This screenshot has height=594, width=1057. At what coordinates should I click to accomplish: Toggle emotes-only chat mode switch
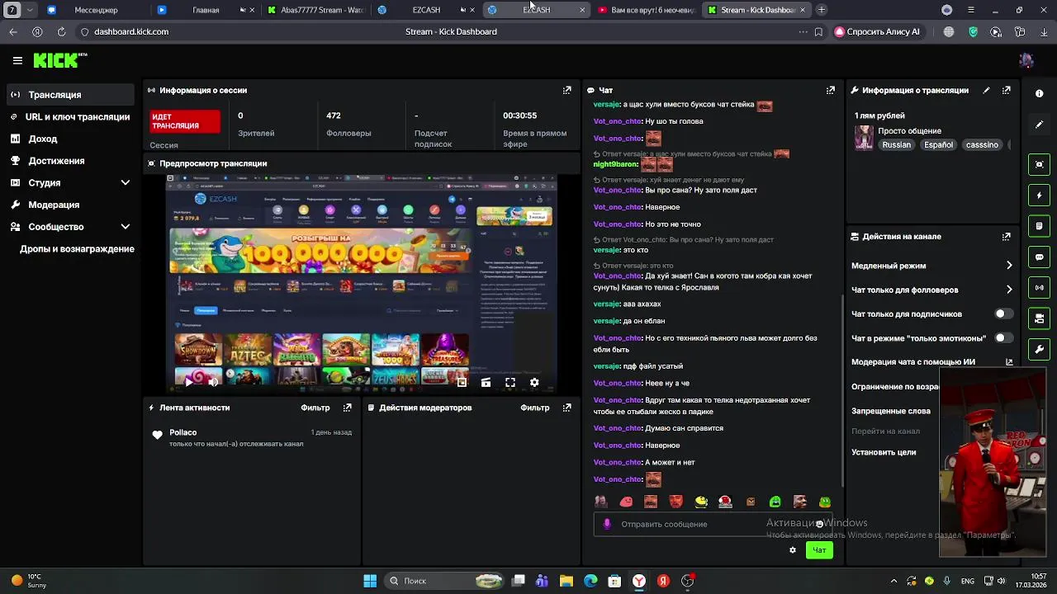(x=1003, y=338)
